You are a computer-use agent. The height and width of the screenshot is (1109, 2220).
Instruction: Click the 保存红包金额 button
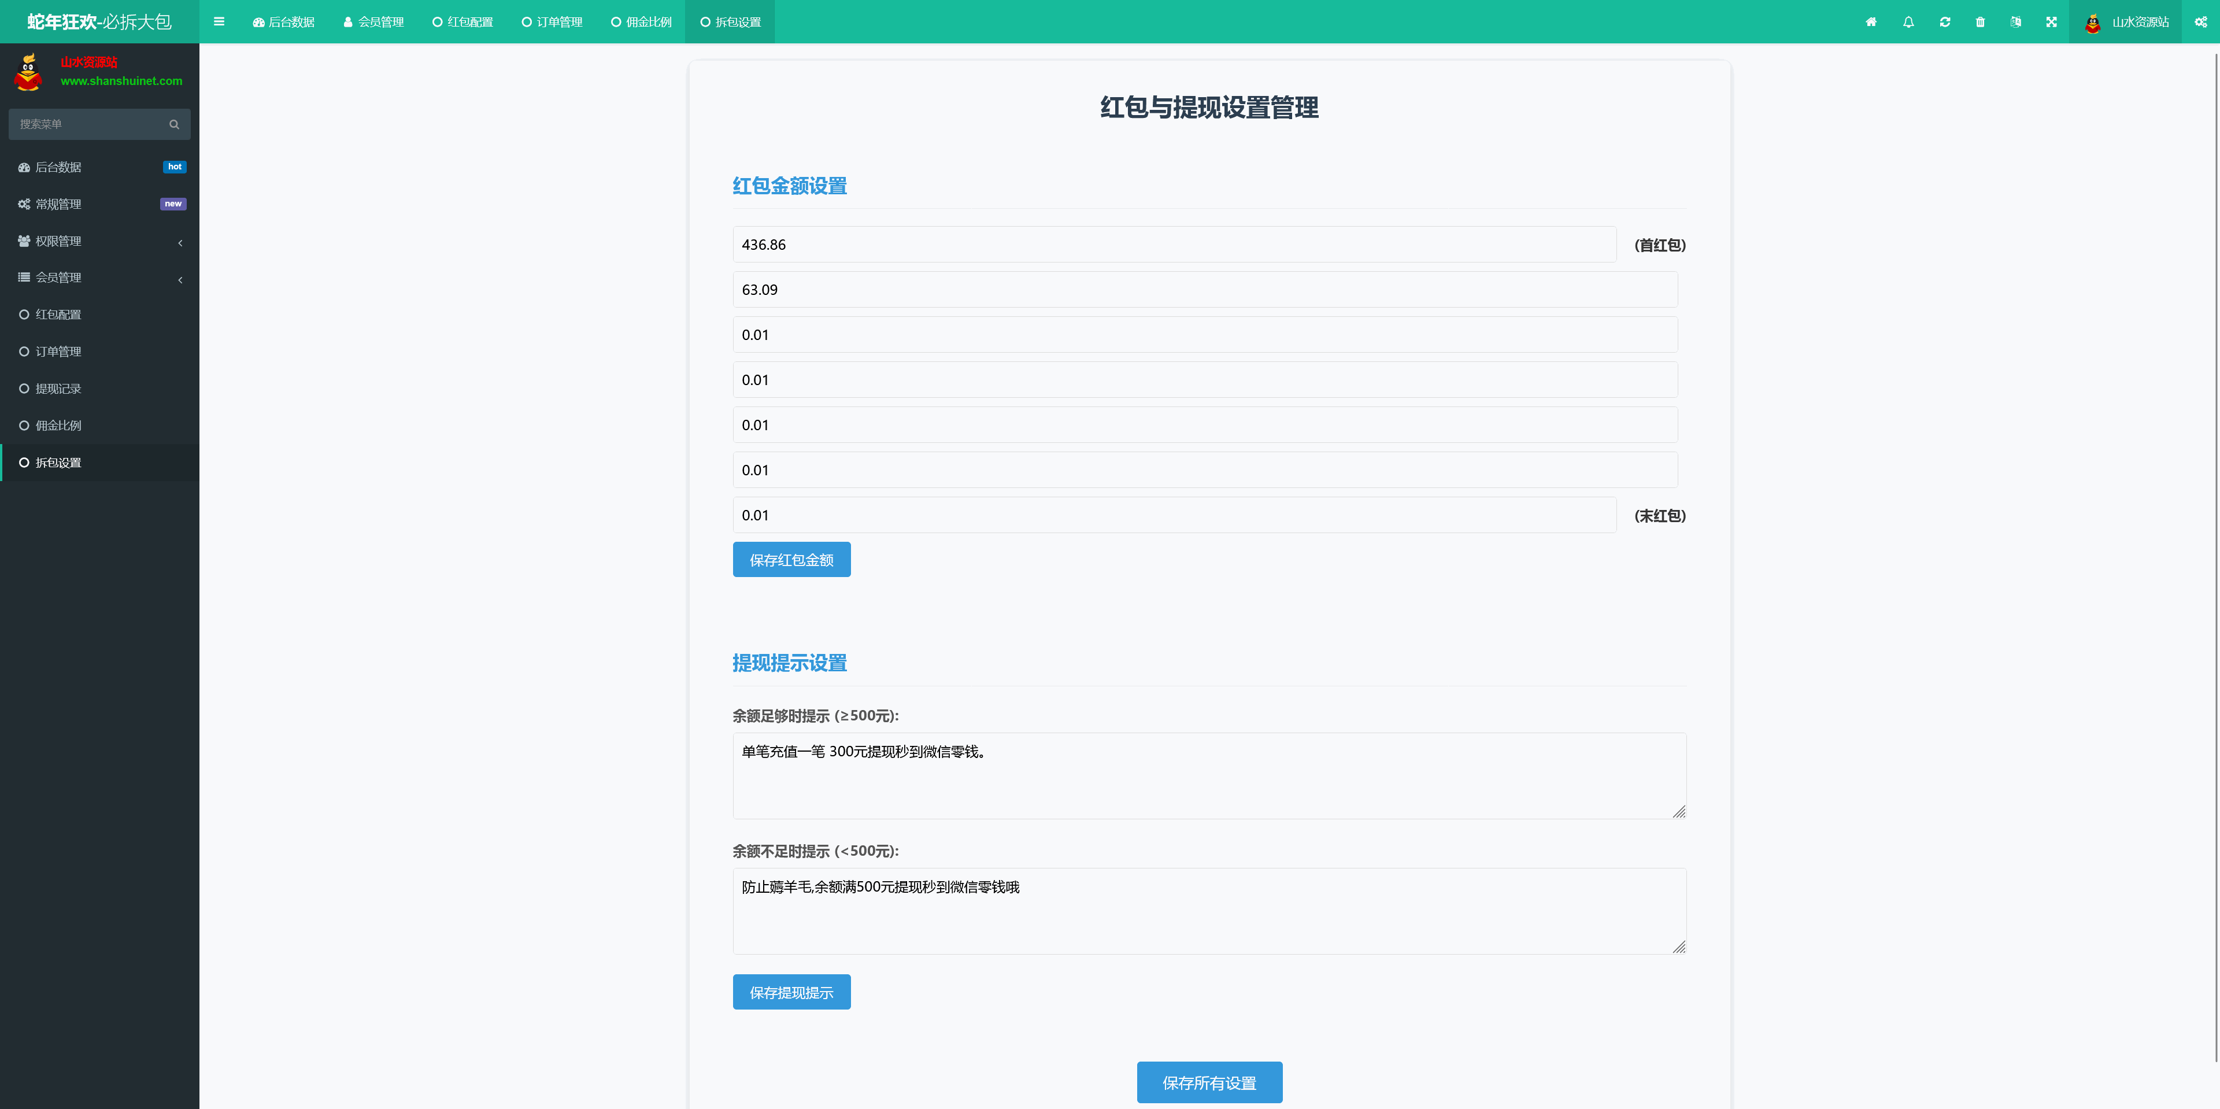[791, 559]
